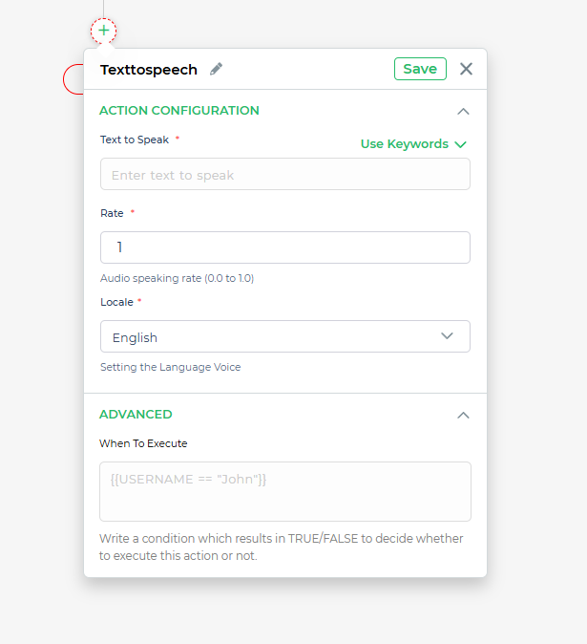Screen dimensions: 587x644
Task: Click the green plus add-step icon
Action: point(104,31)
